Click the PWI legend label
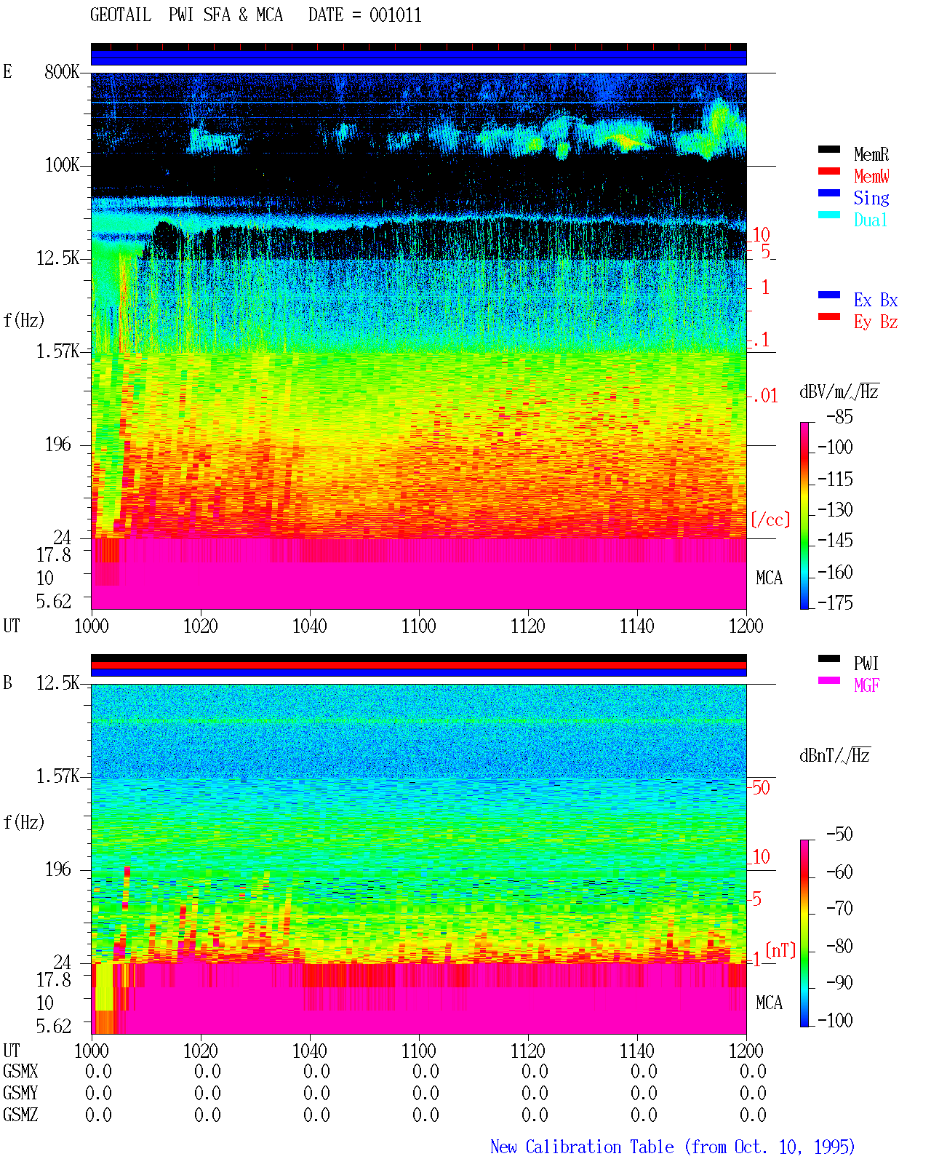This screenshot has width=931, height=1159. 866,664
